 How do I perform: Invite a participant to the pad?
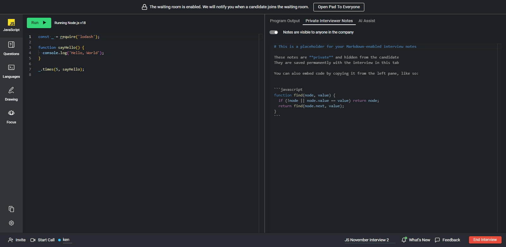point(17,240)
